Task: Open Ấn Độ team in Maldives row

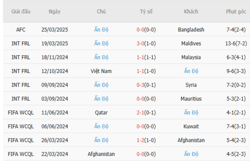Action: (101, 43)
